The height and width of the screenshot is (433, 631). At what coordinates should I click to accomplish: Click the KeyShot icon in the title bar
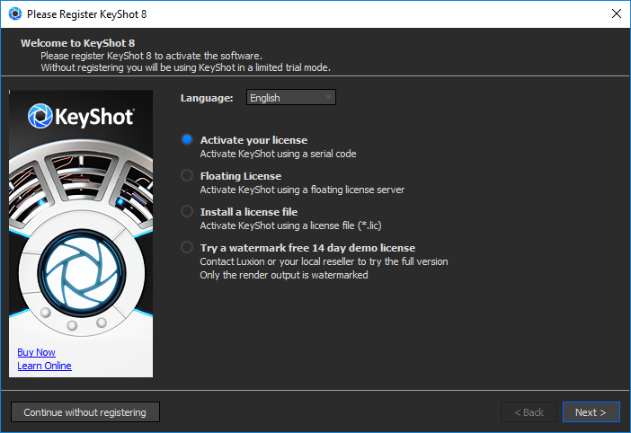click(15, 14)
